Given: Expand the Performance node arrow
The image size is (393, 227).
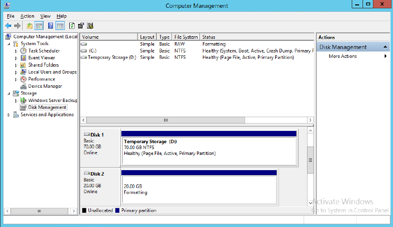Looking at the screenshot, I should point(16,79).
